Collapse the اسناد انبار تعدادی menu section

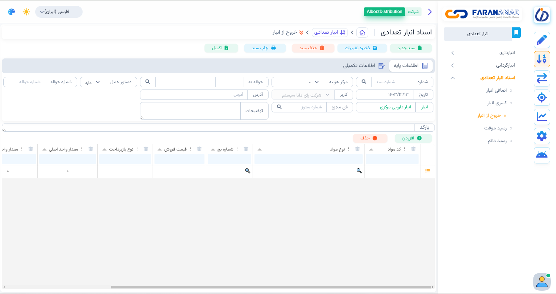[483, 78]
